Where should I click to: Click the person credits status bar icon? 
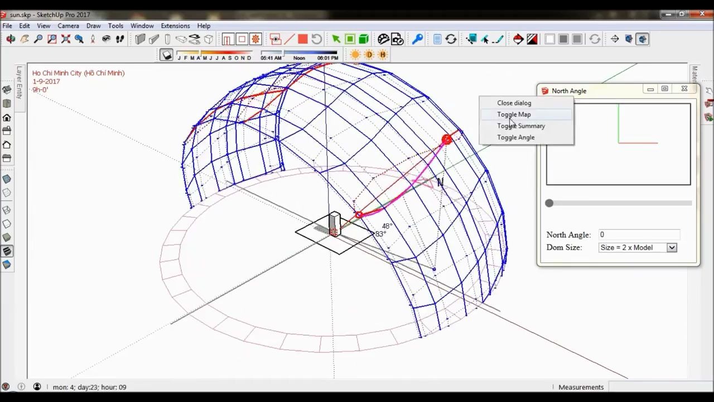tap(37, 386)
